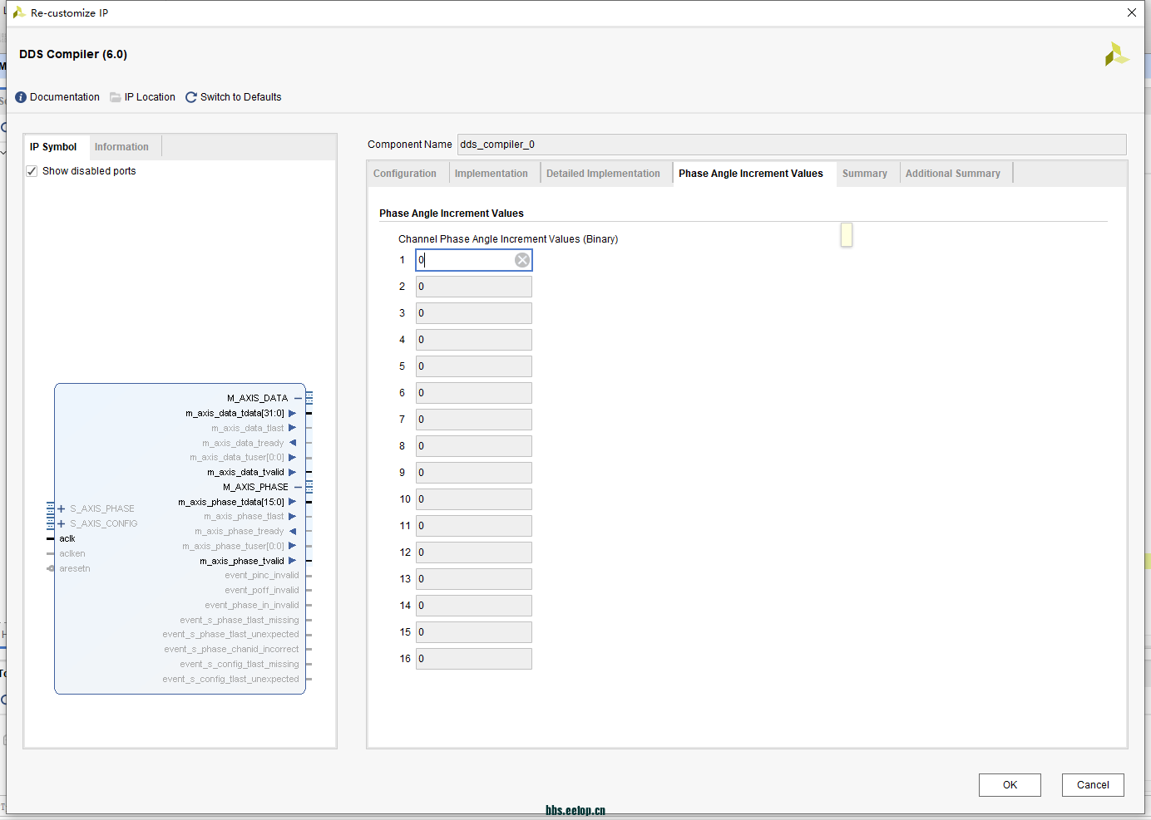Click channel 16 phase increment field
The image size is (1151, 820).
pyautogui.click(x=474, y=659)
